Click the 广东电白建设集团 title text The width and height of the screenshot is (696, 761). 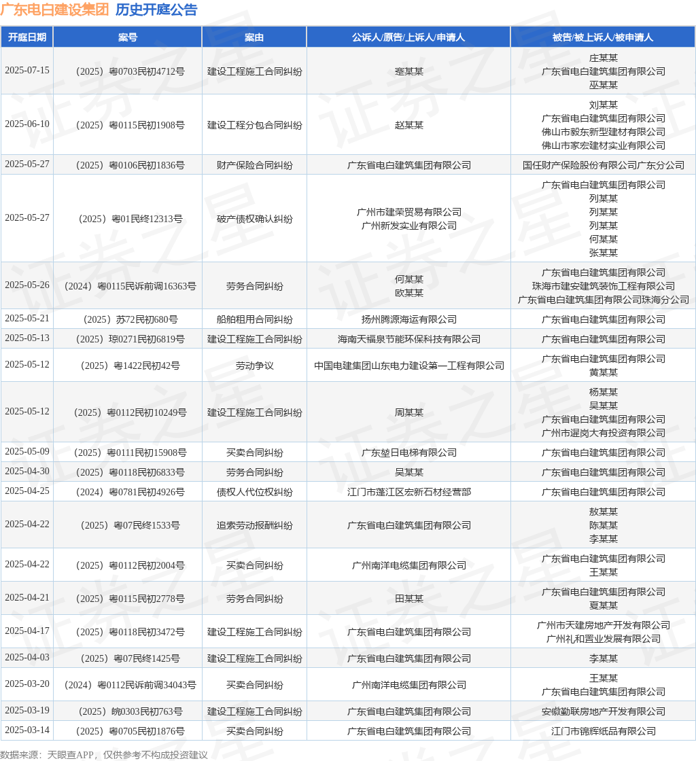pos(55,10)
